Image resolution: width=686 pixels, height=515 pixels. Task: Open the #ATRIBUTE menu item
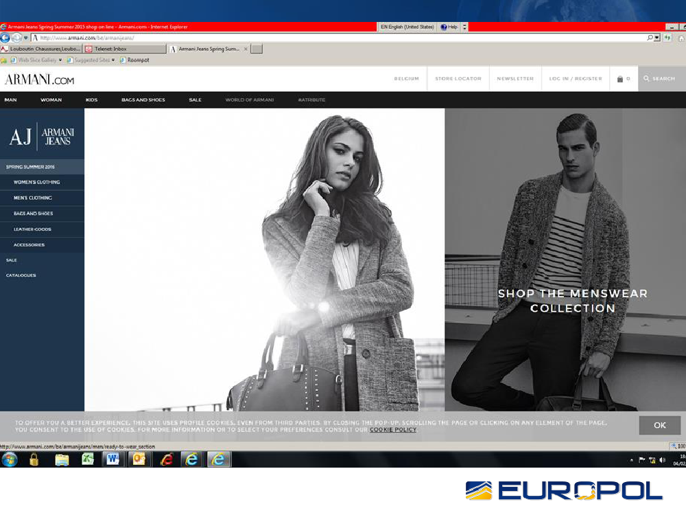(x=311, y=100)
